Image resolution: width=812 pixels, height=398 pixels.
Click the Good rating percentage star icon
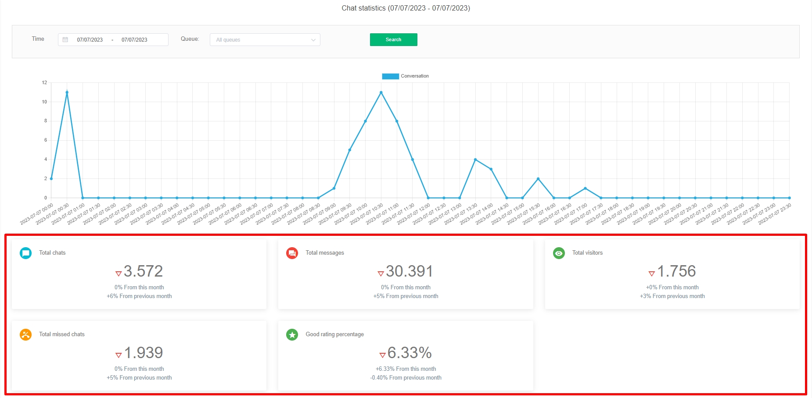[292, 335]
